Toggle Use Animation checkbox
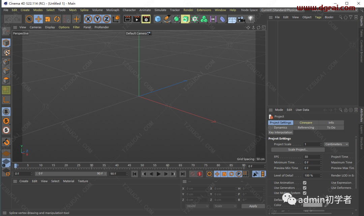The width and height of the screenshot is (364, 216). point(305,183)
